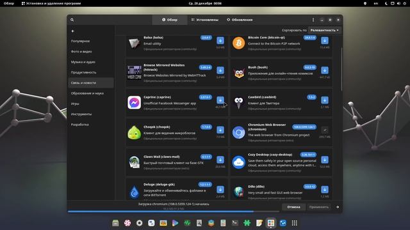Download Claws Mail (claws-mail)
The width and height of the screenshot is (410, 230).
[x=220, y=160]
